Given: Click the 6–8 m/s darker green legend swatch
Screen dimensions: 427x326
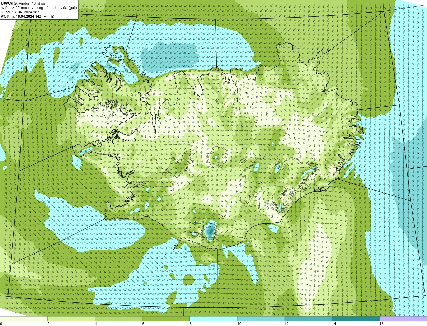Looking at the screenshot, I should (166, 319).
